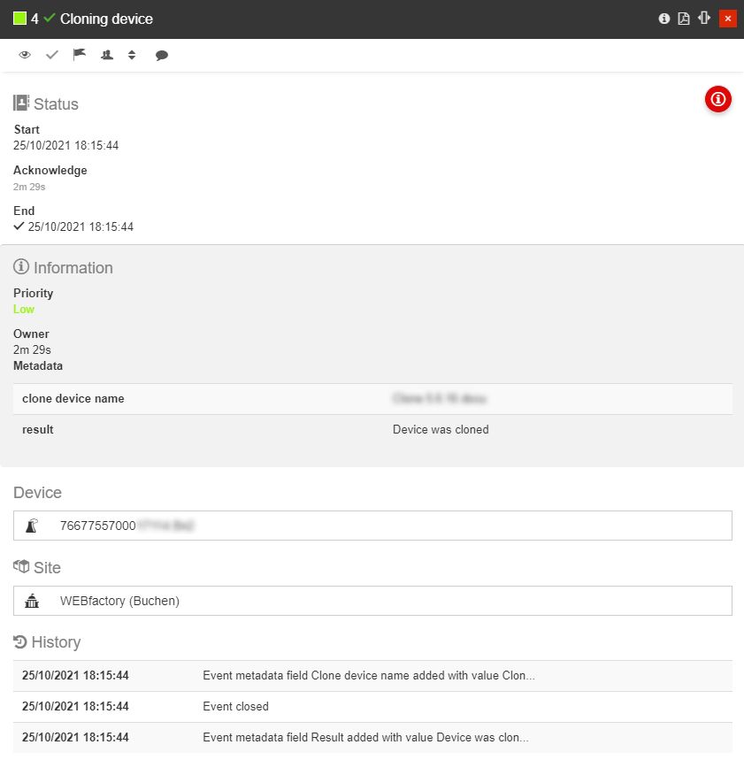Open priority up-down arrows selector

pos(132,55)
